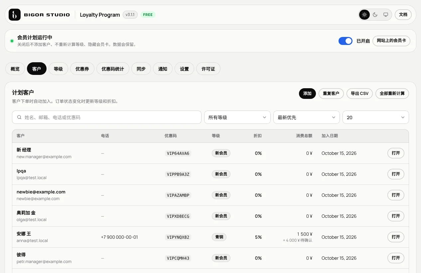Click customer name 新 经理

pyautogui.click(x=24, y=150)
